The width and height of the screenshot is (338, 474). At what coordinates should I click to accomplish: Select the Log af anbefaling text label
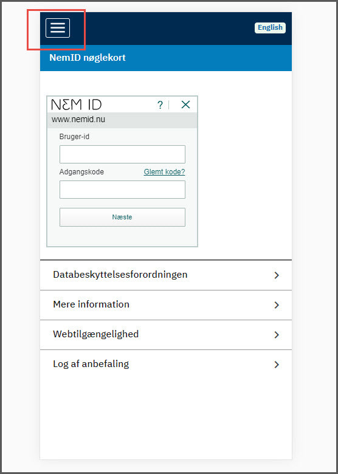click(91, 363)
